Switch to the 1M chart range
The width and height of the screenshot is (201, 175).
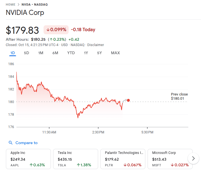click(x=41, y=53)
